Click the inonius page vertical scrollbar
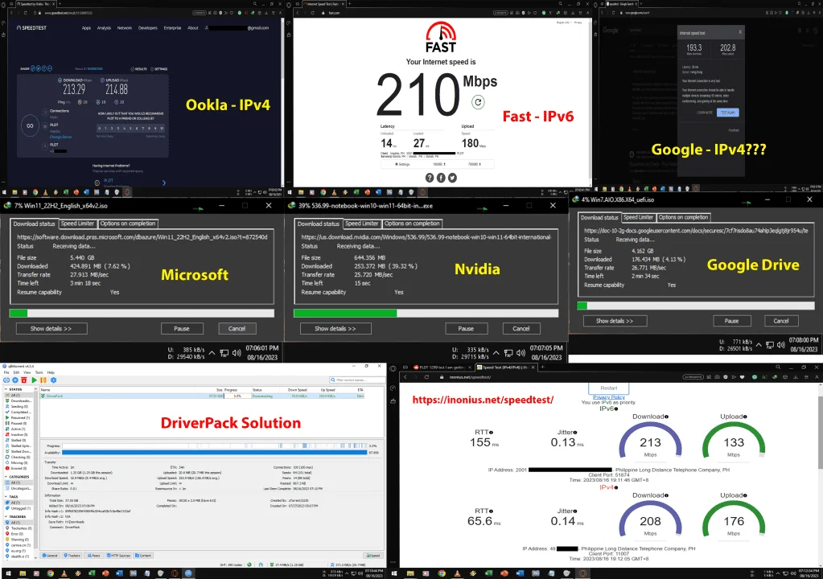Image resolution: width=823 pixels, height=579 pixels. click(820, 433)
